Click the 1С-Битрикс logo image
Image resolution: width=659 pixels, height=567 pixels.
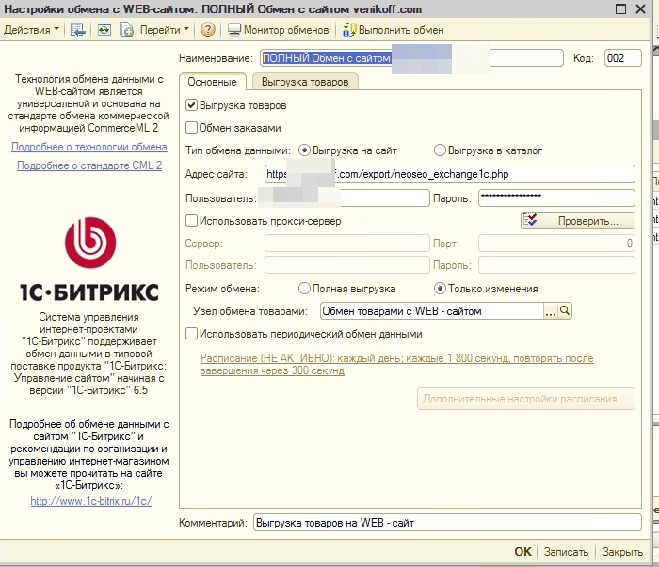point(89,260)
